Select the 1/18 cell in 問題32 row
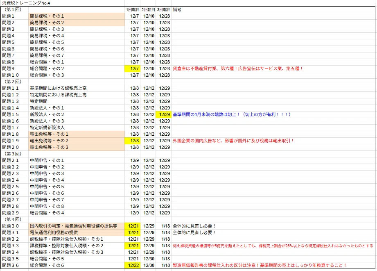377x271 pixels. pos(163,239)
